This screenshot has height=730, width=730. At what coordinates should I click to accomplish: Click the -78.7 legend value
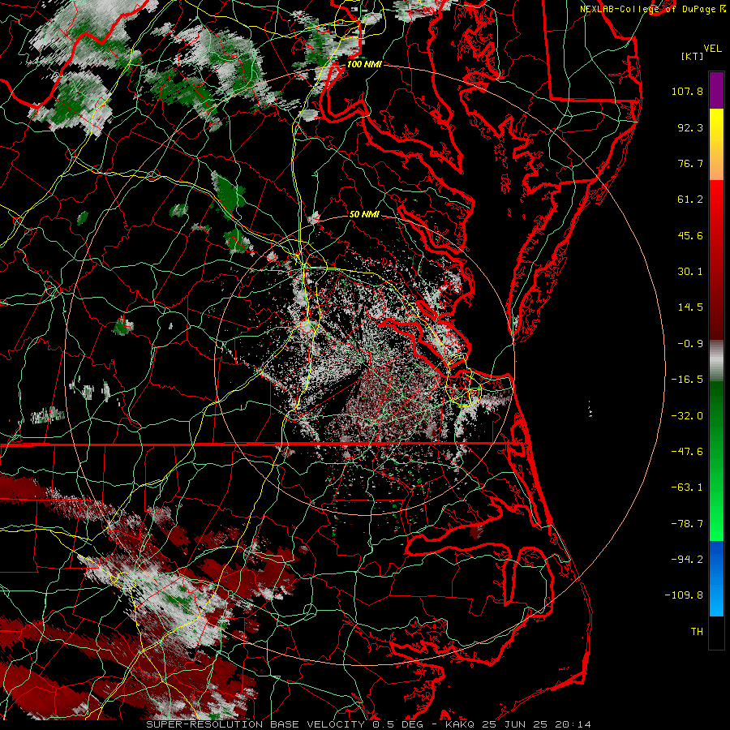[687, 524]
